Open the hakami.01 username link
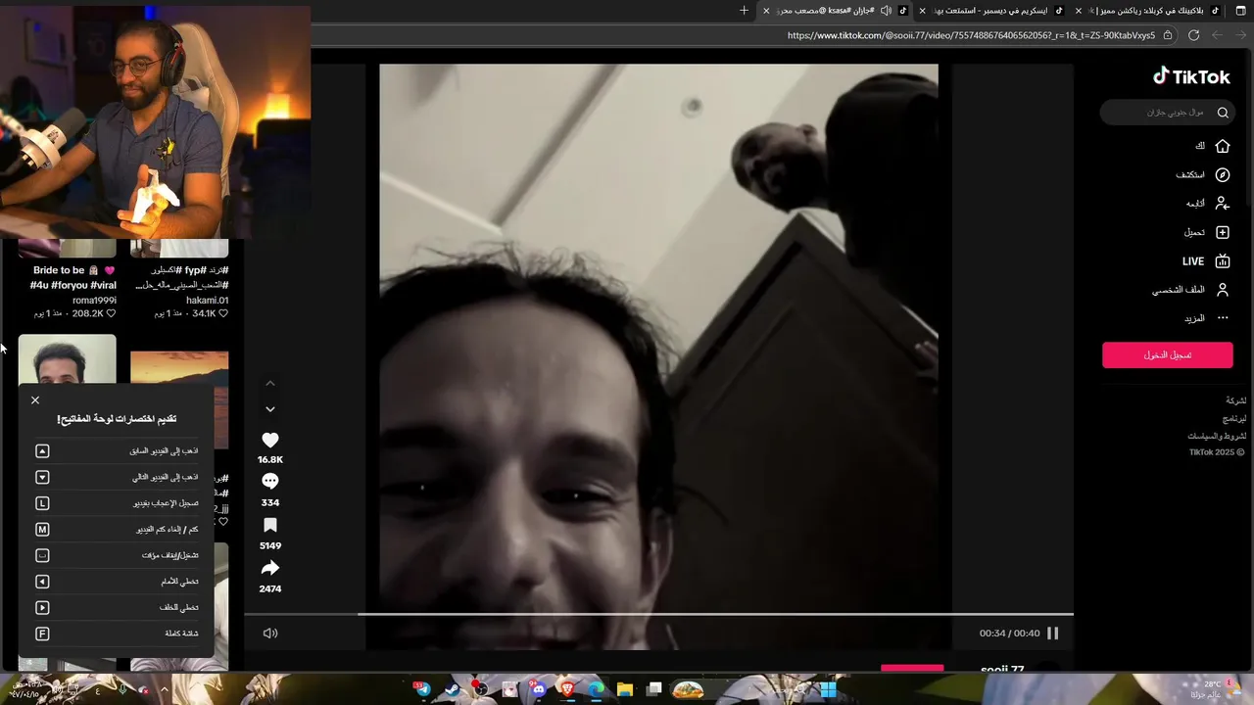 207,301
